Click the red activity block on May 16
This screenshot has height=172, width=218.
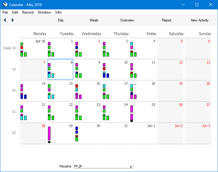coord(77,86)
